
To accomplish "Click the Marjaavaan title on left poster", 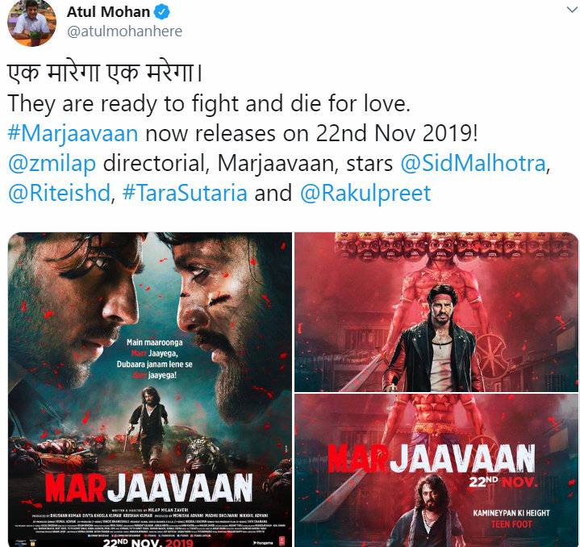I will tap(149, 488).
